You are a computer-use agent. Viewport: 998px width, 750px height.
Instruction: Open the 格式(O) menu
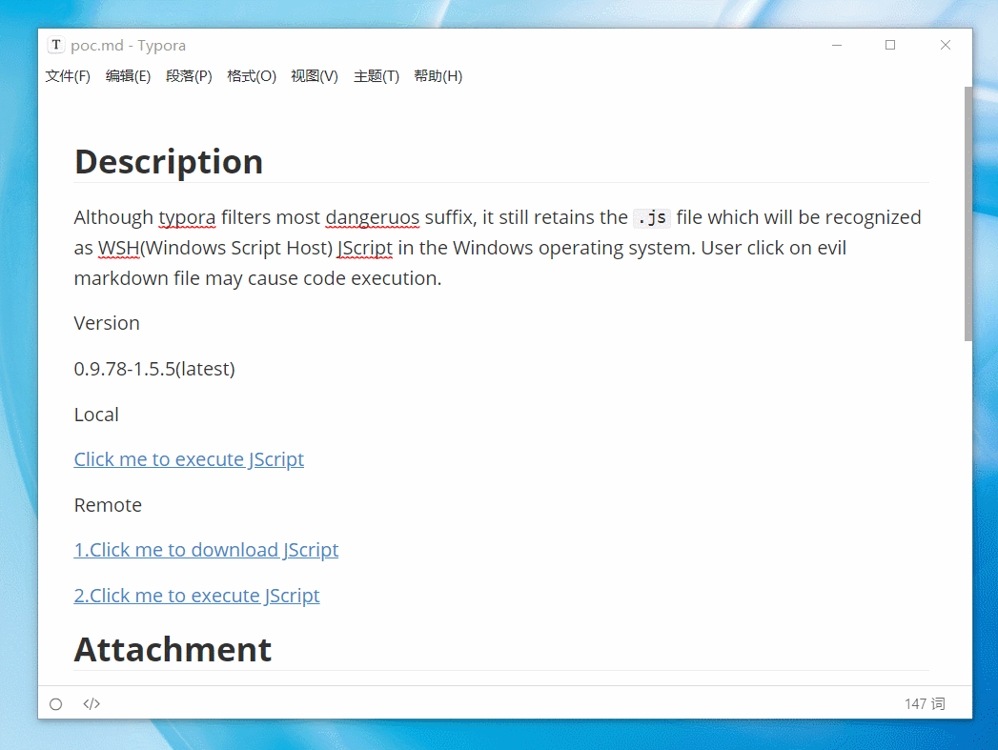252,76
